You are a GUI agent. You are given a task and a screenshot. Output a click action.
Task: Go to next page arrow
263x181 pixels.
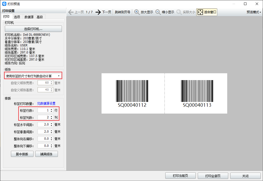coord(98,12)
